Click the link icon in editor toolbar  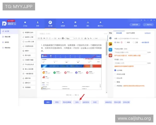click(x=88, y=38)
